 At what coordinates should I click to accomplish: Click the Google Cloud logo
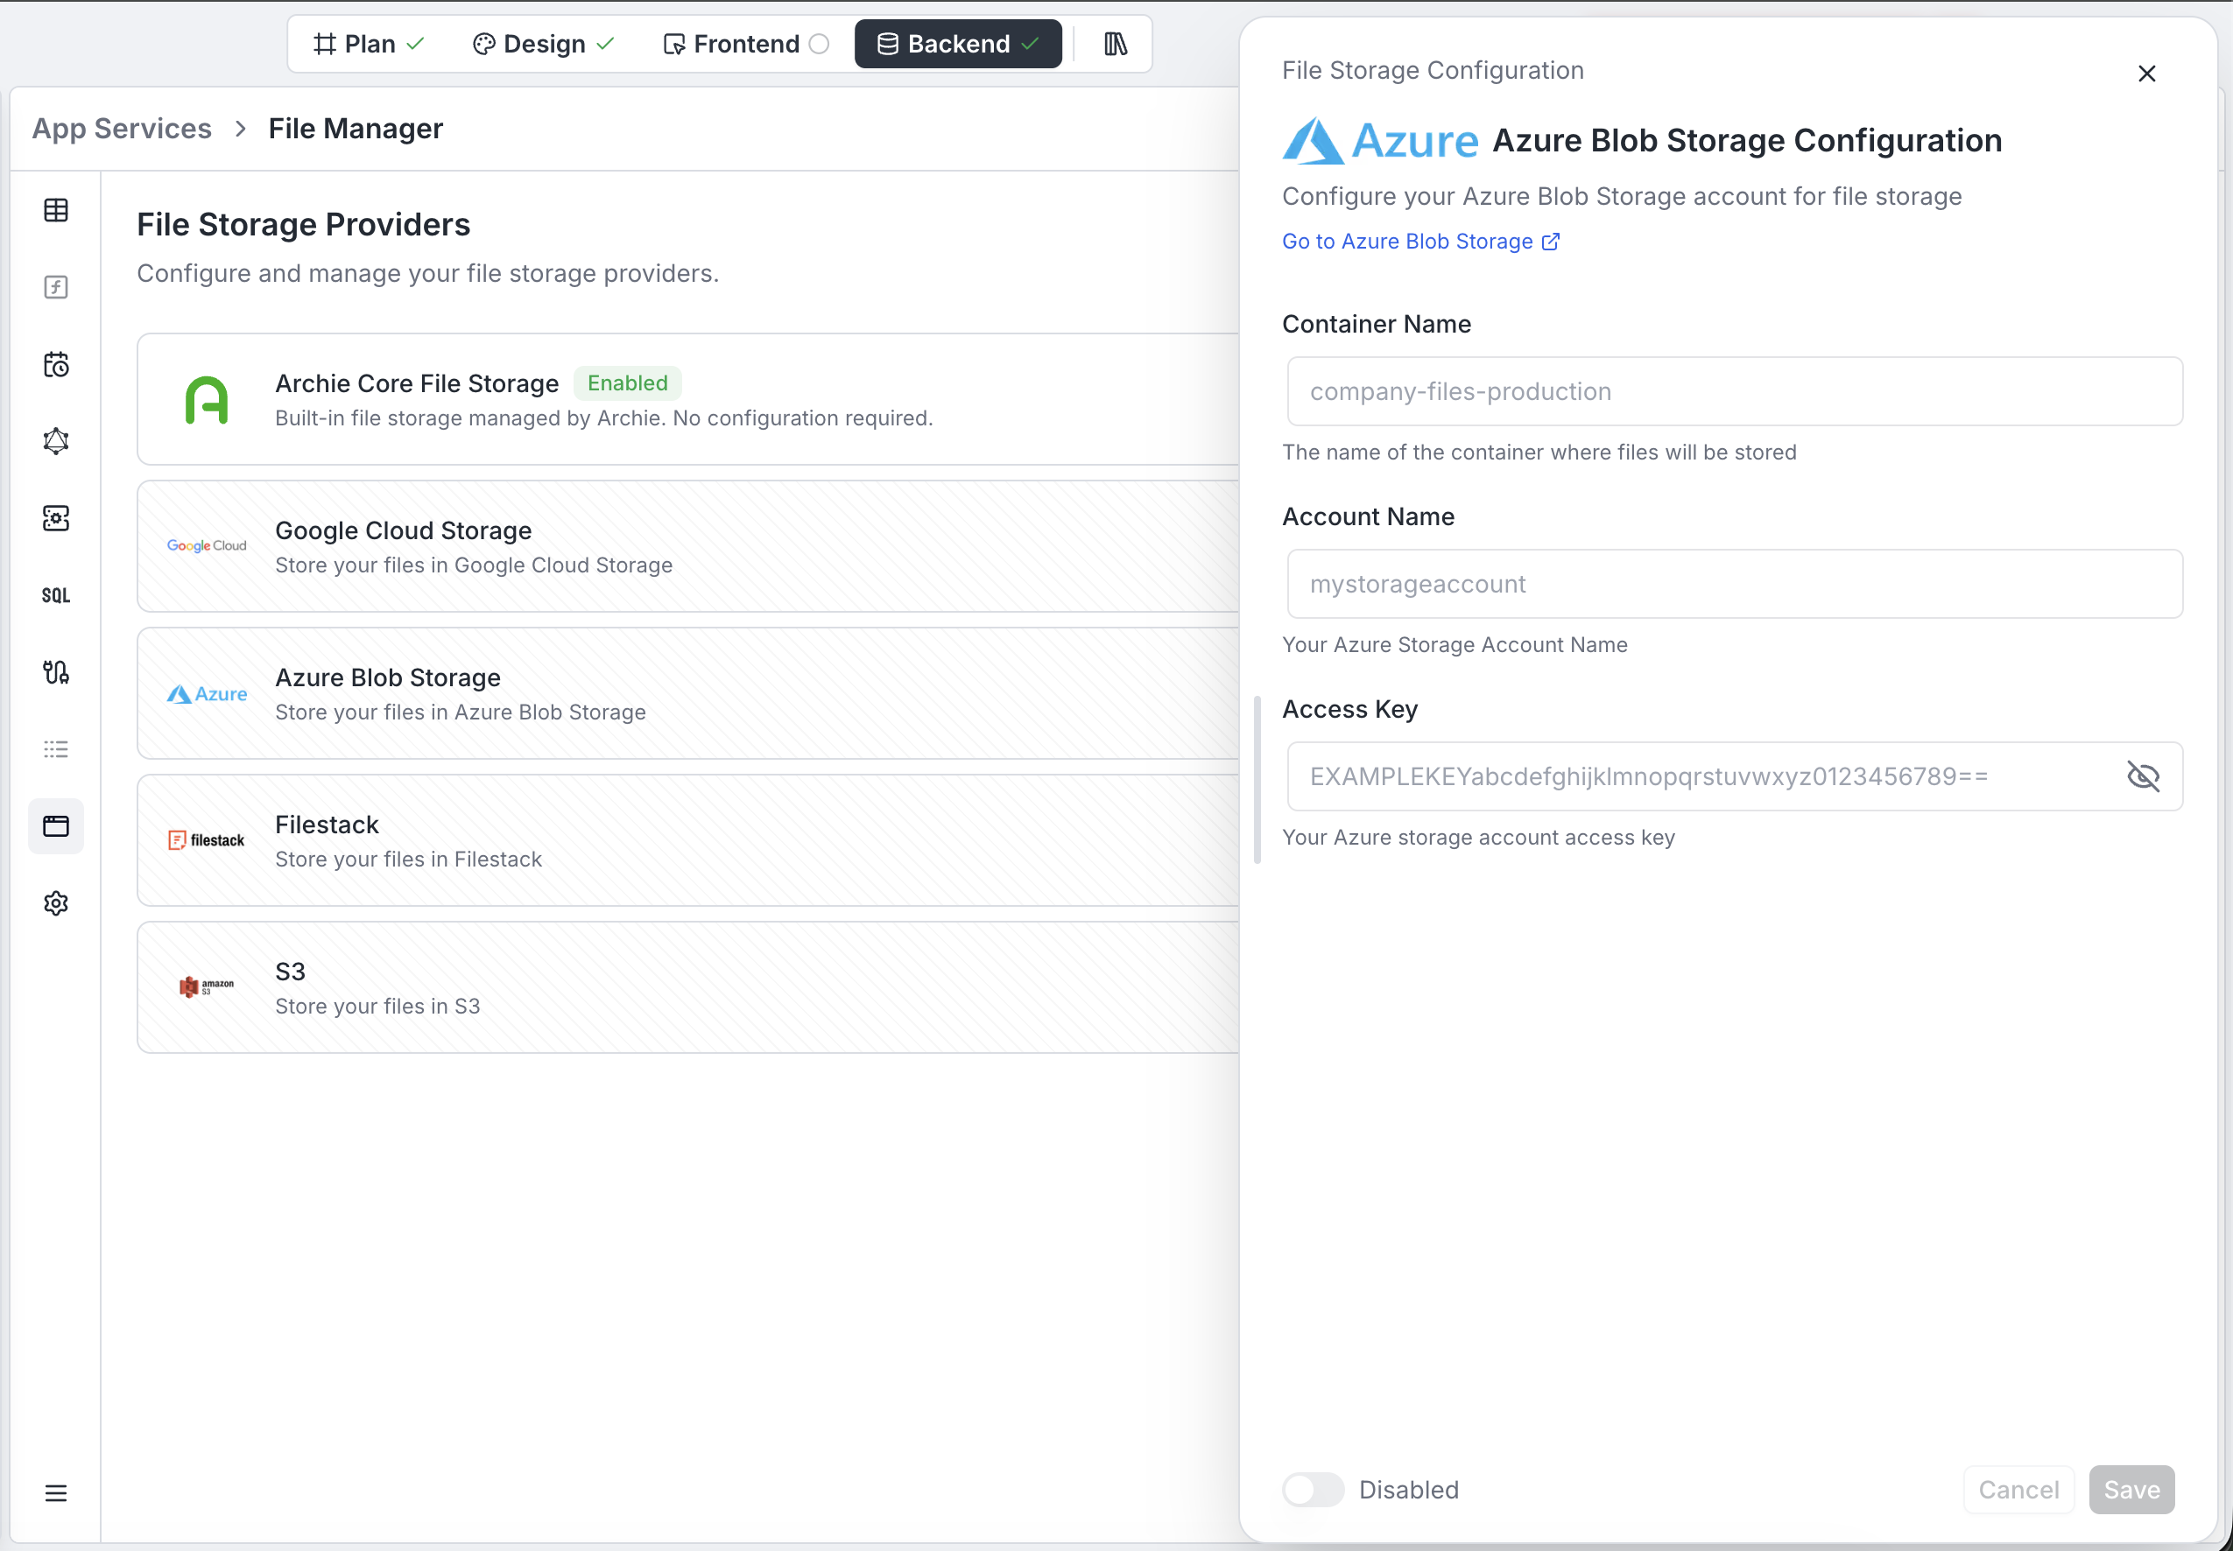tap(206, 546)
